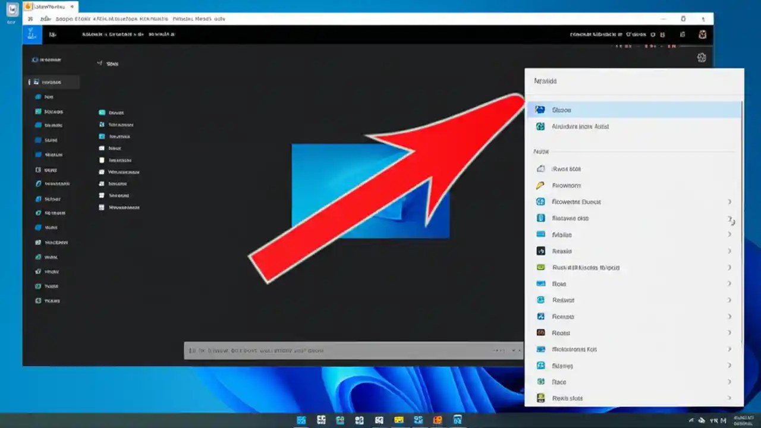Select the first folder icon in the file list
Viewport: 761px width, 428px height.
(102, 112)
